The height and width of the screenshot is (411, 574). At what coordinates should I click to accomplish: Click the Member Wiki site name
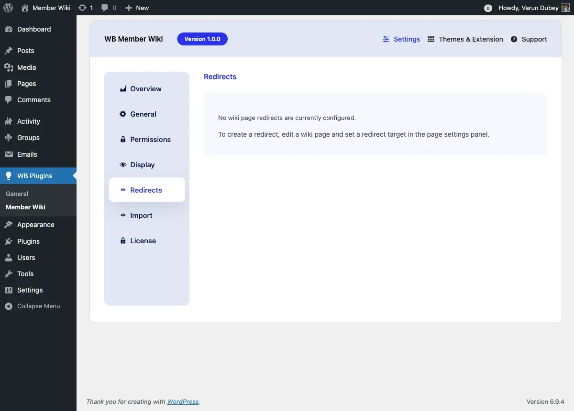point(52,8)
